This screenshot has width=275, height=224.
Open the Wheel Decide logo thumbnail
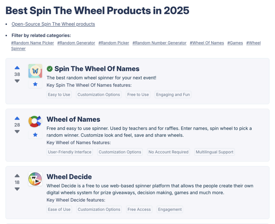pos(35,179)
